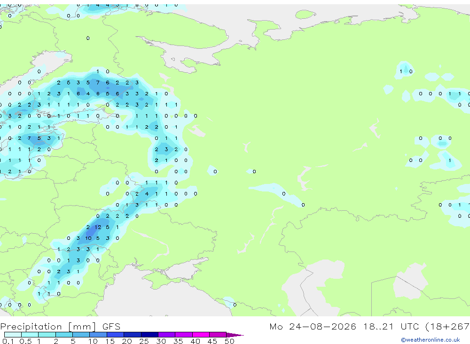Pick the 40–45 mm magenta legend swatch

click(x=201, y=335)
